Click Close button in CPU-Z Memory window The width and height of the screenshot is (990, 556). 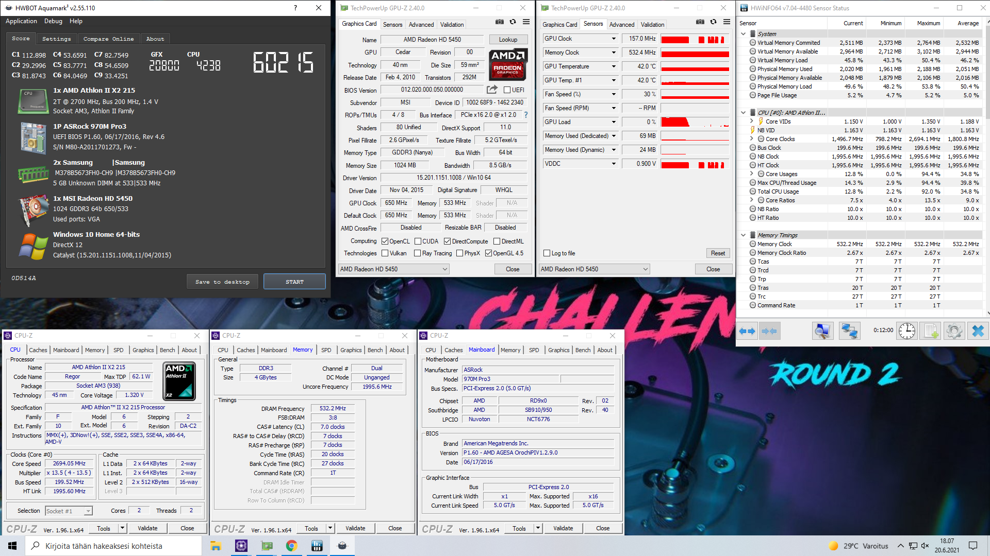pos(395,528)
